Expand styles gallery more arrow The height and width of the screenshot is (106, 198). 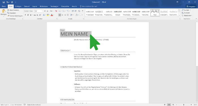[x=179, y=15]
